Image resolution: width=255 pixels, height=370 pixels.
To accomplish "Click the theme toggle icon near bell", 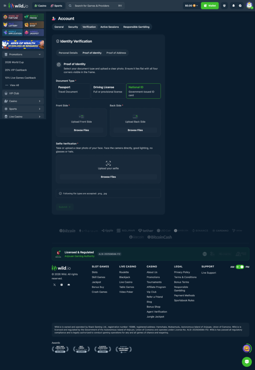I will tap(240, 6).
